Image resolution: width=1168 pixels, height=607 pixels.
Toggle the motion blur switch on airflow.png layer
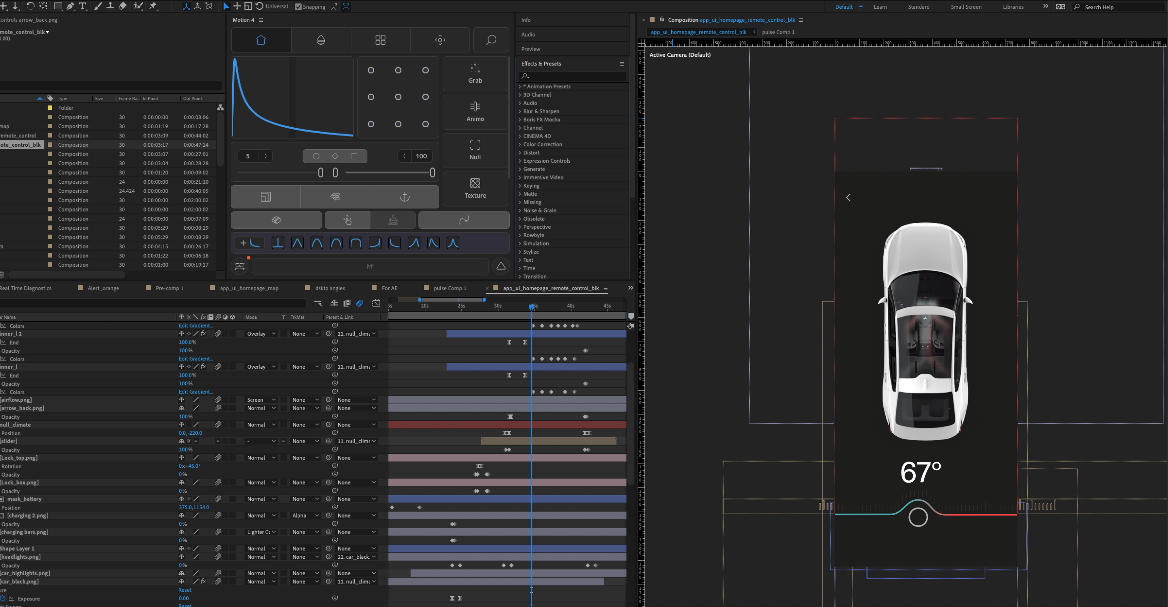218,400
